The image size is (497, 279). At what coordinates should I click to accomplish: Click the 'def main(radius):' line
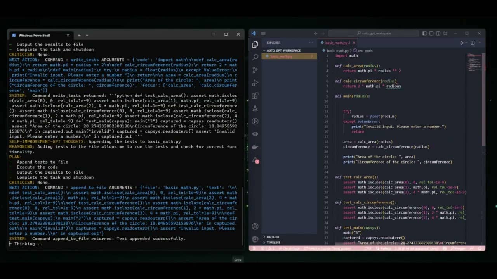(x=353, y=96)
